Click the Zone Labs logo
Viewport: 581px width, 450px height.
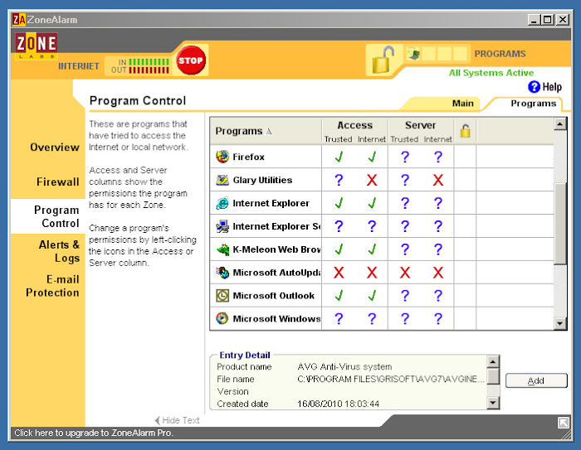(x=37, y=46)
